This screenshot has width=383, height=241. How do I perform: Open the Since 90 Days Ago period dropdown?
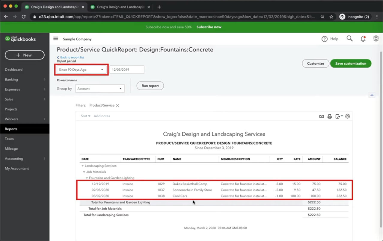tap(81, 69)
